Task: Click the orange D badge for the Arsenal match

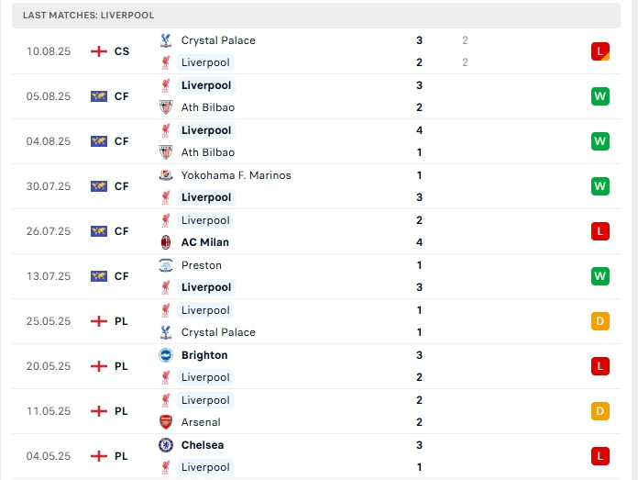Action: pos(600,411)
